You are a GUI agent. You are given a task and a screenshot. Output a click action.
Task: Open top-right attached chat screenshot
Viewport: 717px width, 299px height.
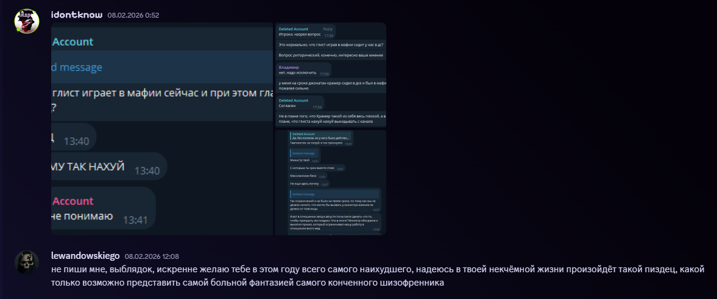click(331, 75)
